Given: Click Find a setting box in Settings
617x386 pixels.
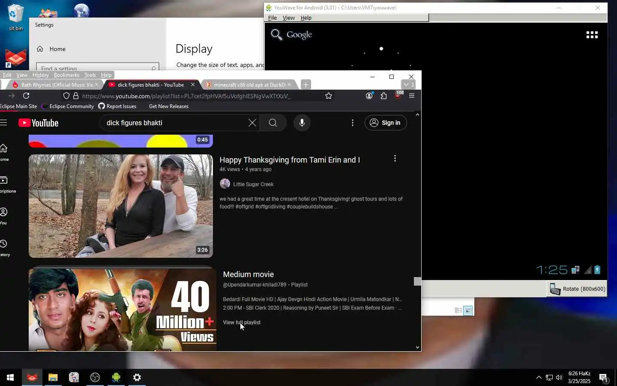Looking at the screenshot, I should [98, 68].
